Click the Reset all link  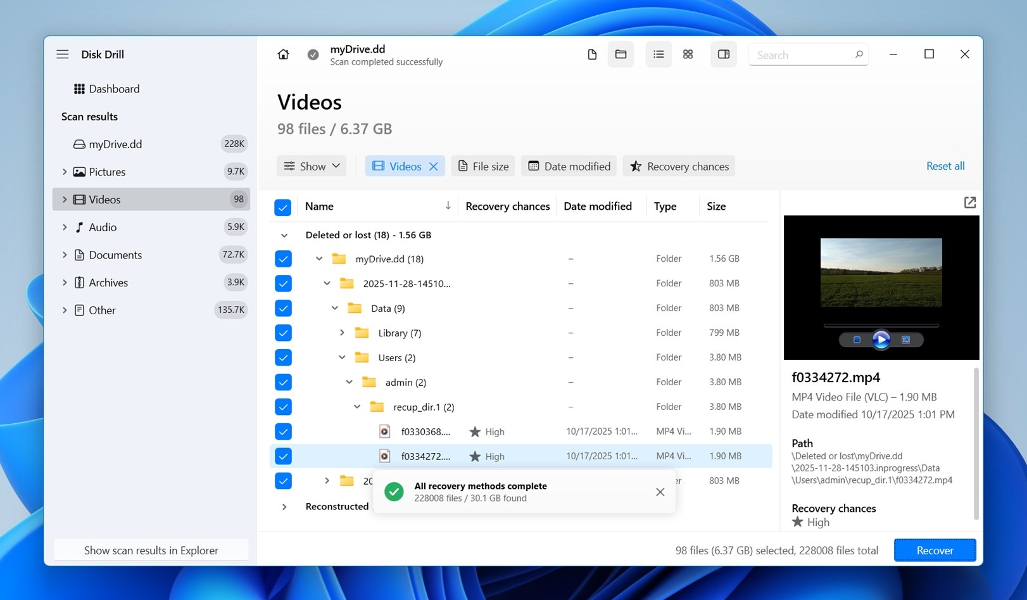tap(945, 166)
